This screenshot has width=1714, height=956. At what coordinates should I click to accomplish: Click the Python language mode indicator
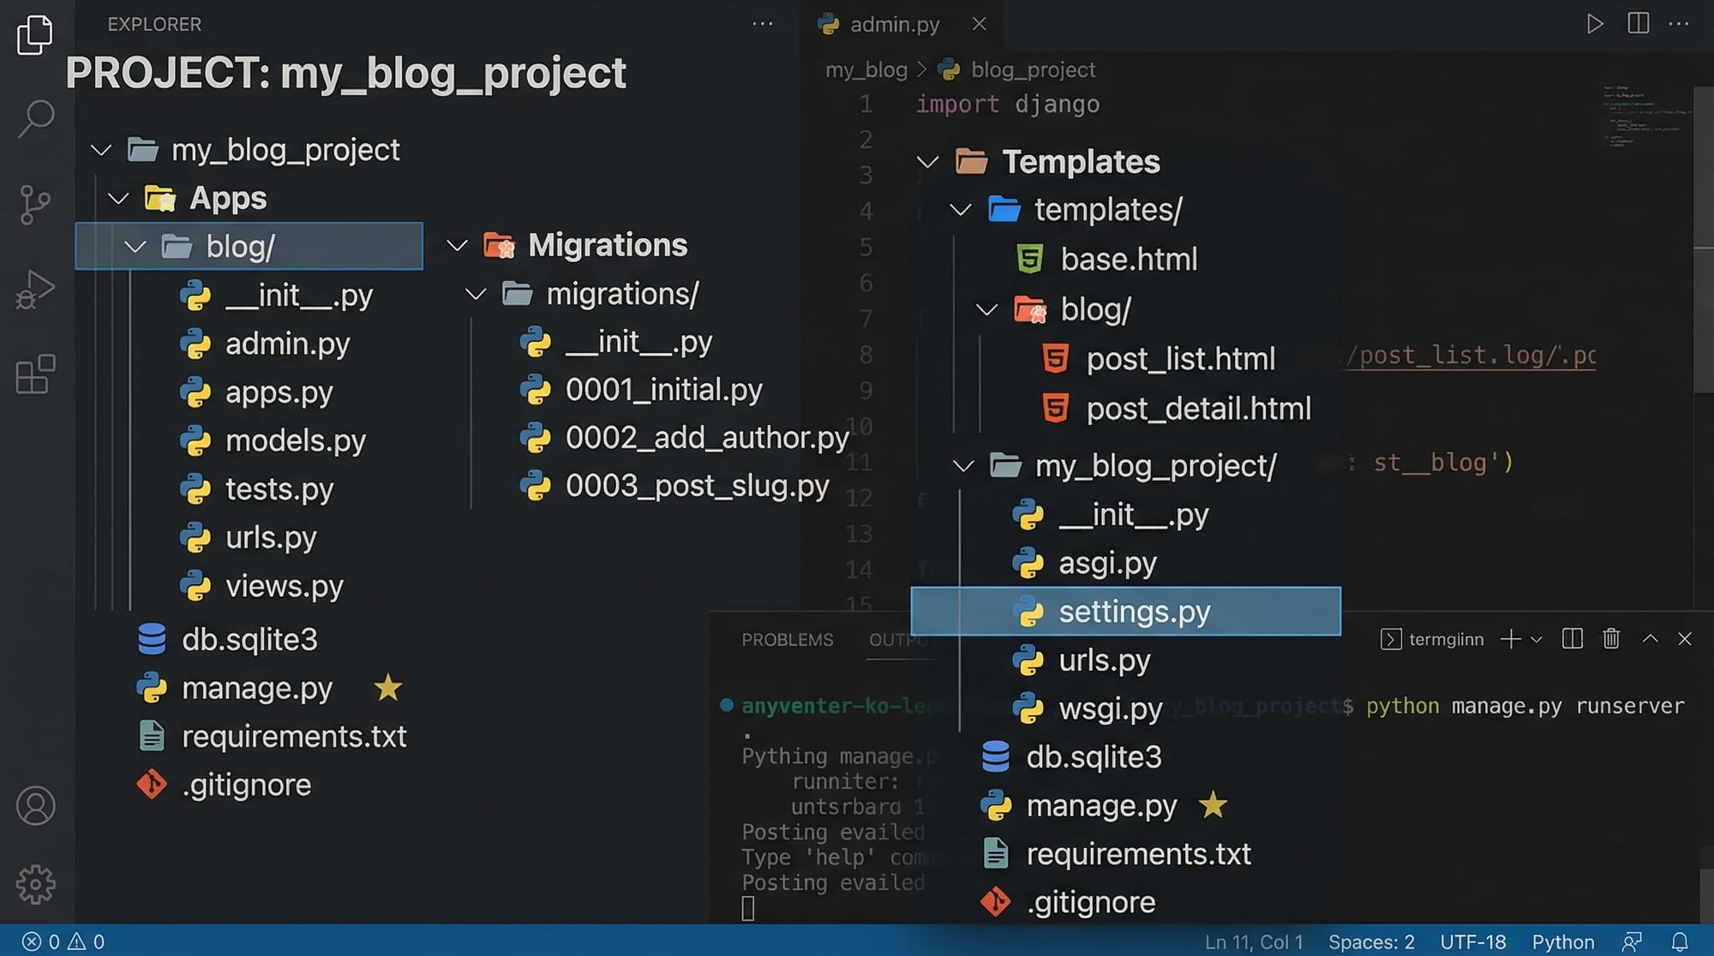click(1562, 941)
